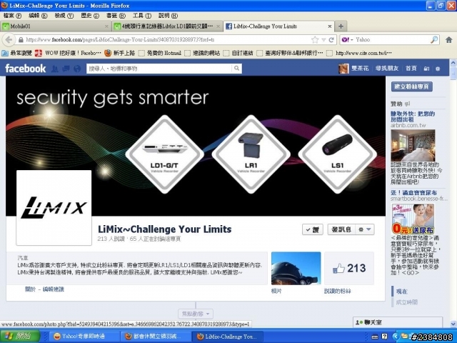The height and width of the screenshot is (343, 457).
Task: Open the bookmark star dropdown arrow
Action: [x=323, y=40]
